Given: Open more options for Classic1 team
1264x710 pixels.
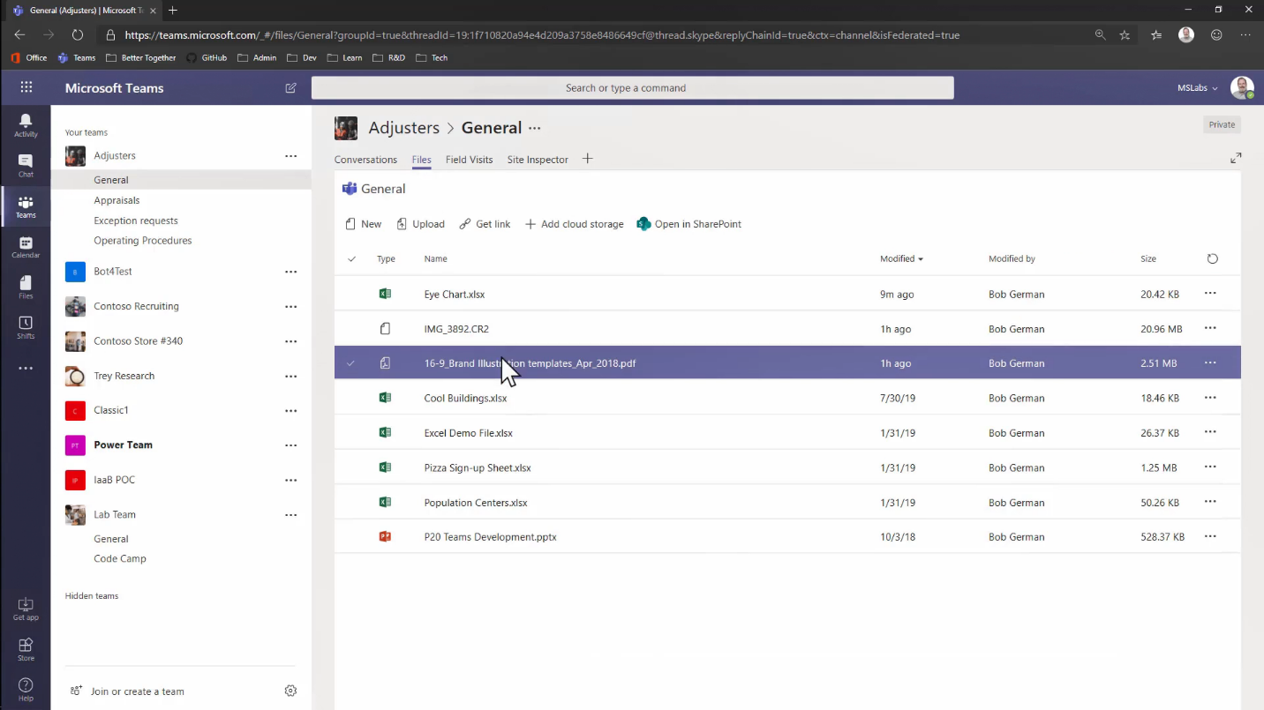Looking at the screenshot, I should click(x=290, y=411).
